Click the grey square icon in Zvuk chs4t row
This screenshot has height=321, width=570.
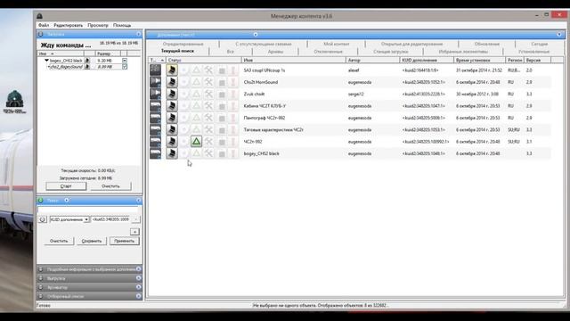pyautogui.click(x=222, y=95)
